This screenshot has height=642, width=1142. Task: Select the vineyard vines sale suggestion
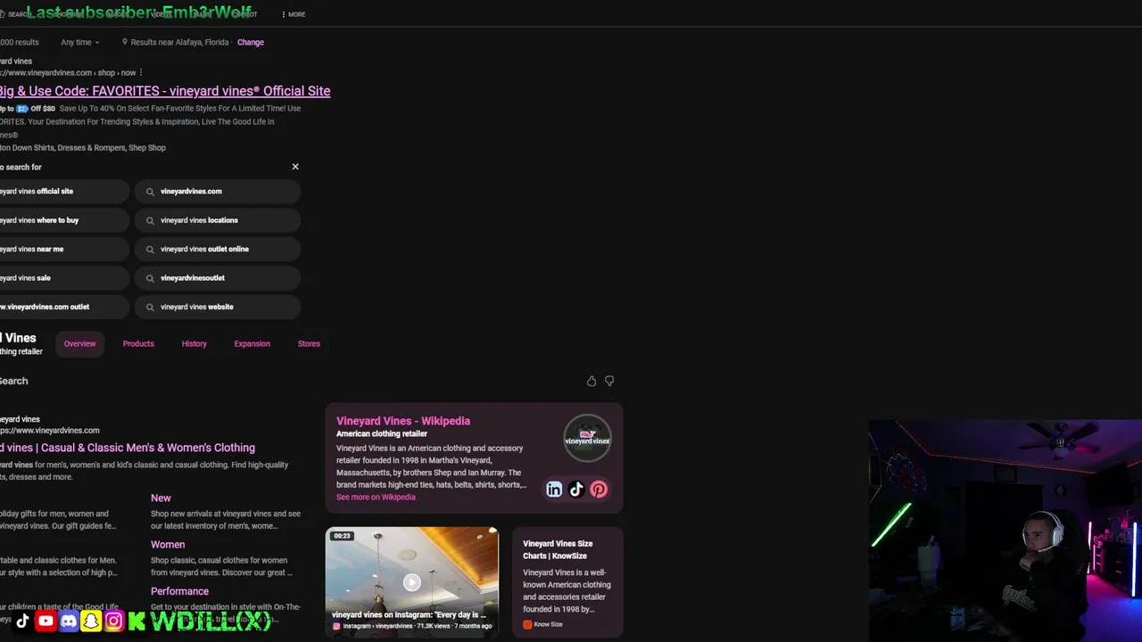tap(62, 278)
